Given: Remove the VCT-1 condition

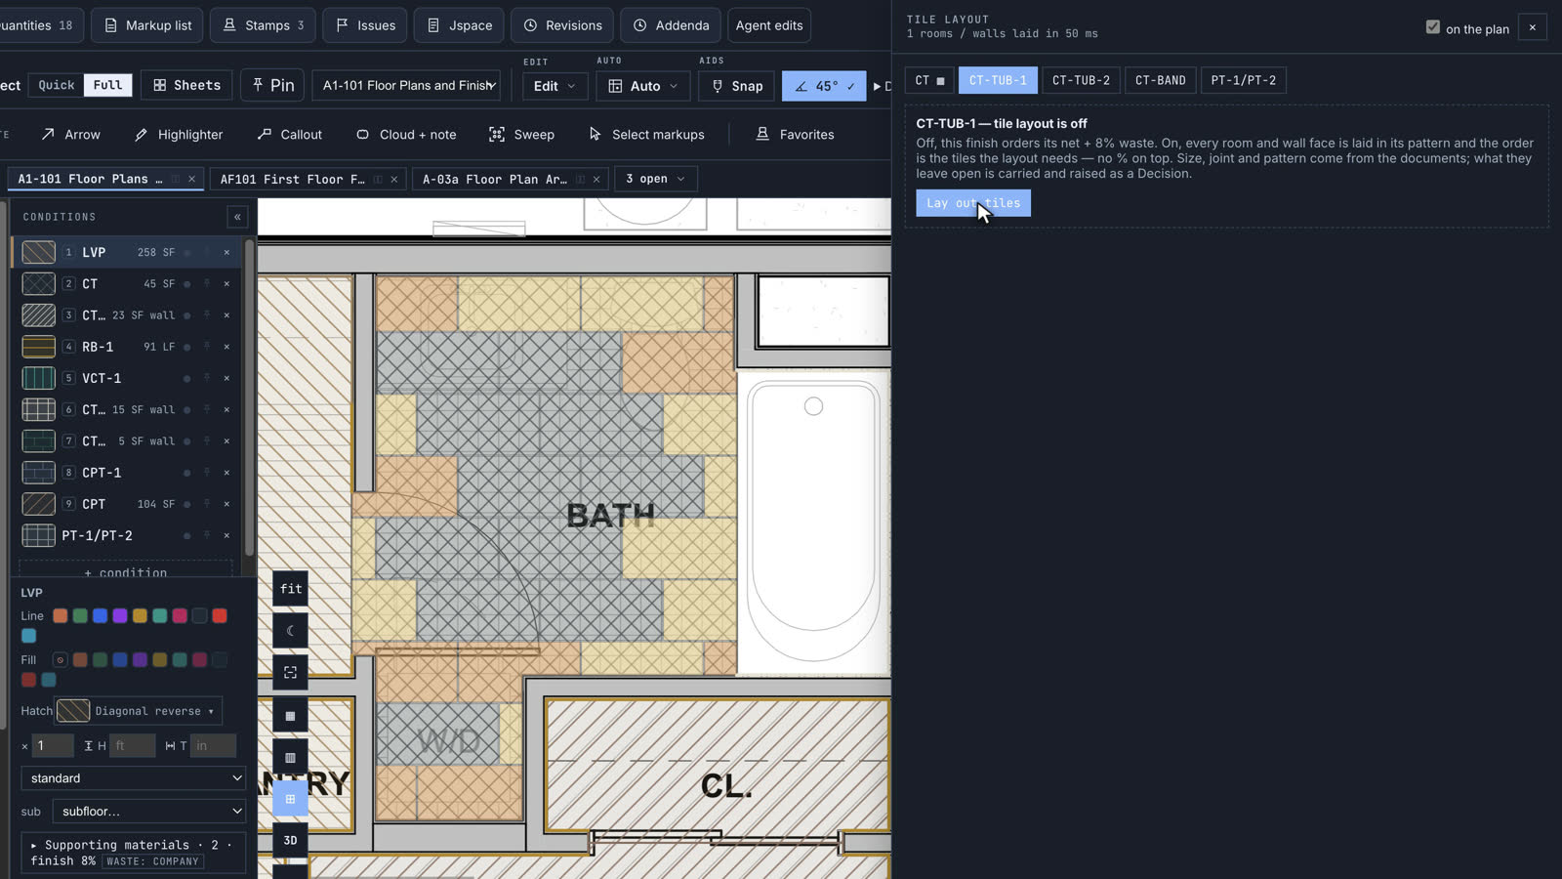Looking at the screenshot, I should 226,378.
